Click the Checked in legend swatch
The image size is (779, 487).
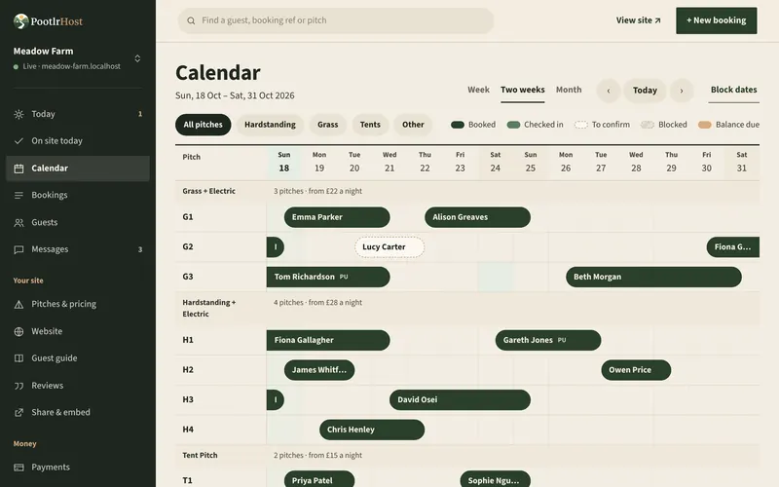pyautogui.click(x=513, y=125)
